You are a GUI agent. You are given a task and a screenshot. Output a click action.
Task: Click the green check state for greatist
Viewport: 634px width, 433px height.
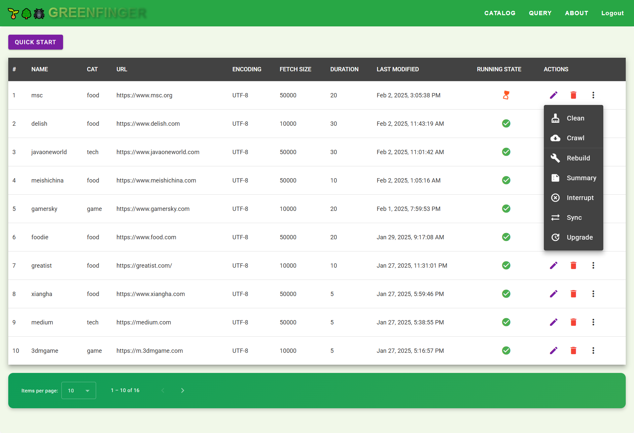pos(506,265)
